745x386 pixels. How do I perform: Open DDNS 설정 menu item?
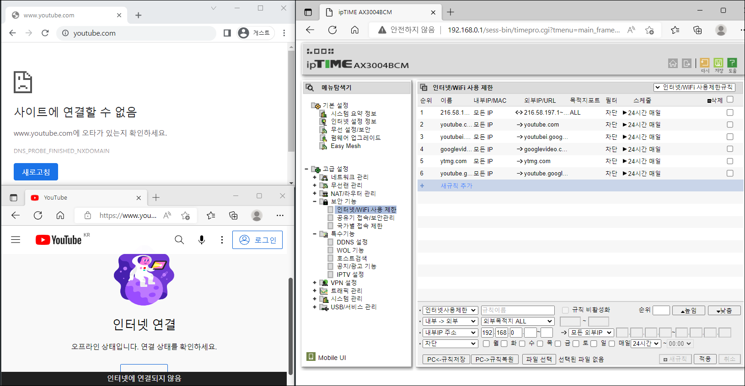coord(352,242)
